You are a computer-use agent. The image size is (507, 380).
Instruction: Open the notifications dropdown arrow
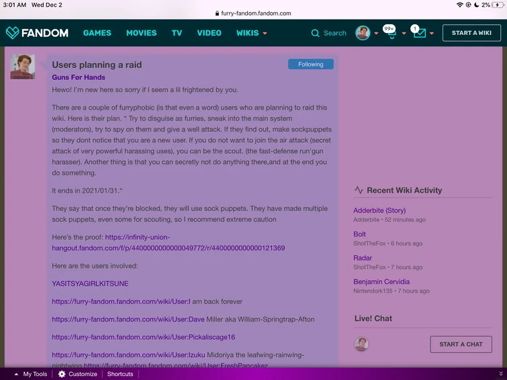404,34
